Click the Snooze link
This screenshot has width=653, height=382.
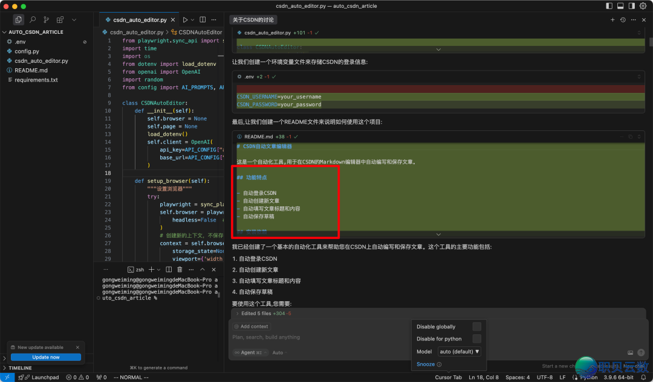point(426,364)
